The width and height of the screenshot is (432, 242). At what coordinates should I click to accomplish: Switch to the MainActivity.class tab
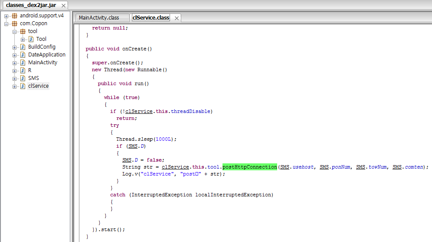(98, 18)
